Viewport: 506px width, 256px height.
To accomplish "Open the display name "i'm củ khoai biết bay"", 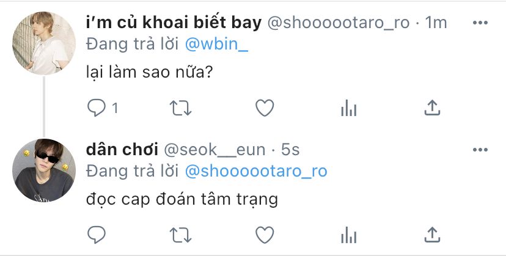I will click(174, 23).
